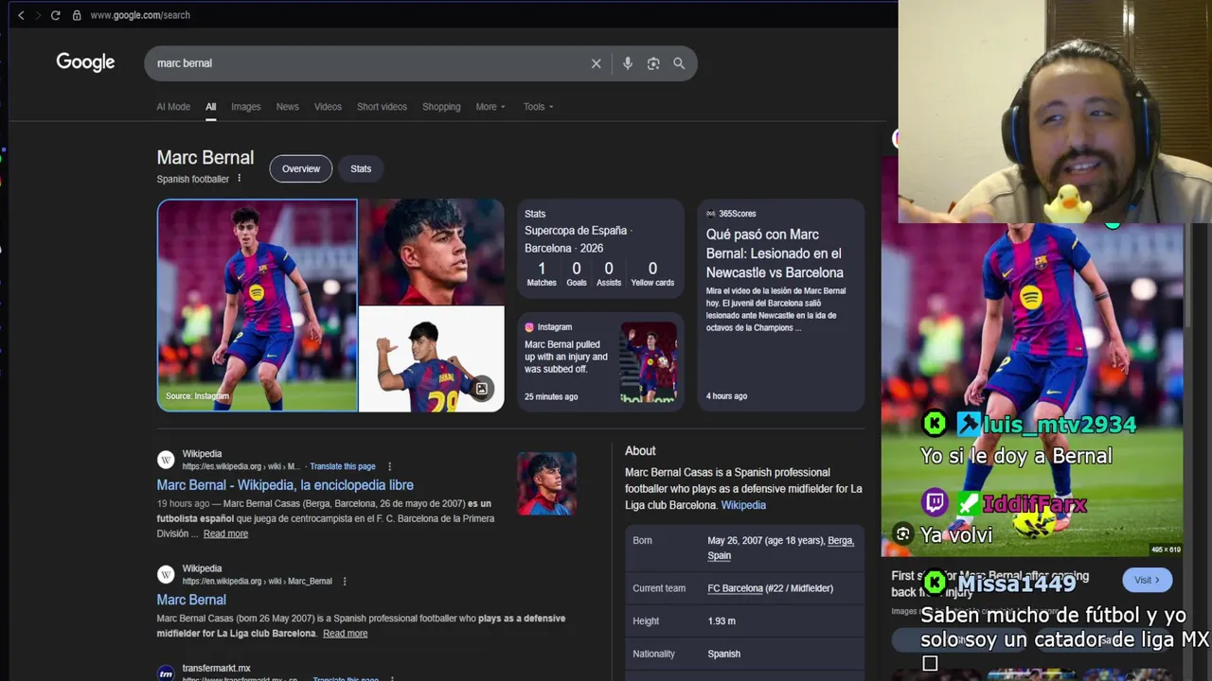The height and width of the screenshot is (681, 1212).
Task: Open the Supercopa de España stats card
Action: point(600,249)
